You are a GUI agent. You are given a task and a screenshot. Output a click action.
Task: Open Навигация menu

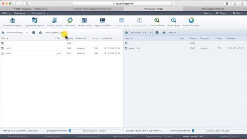pyautogui.click(x=20, y=13)
